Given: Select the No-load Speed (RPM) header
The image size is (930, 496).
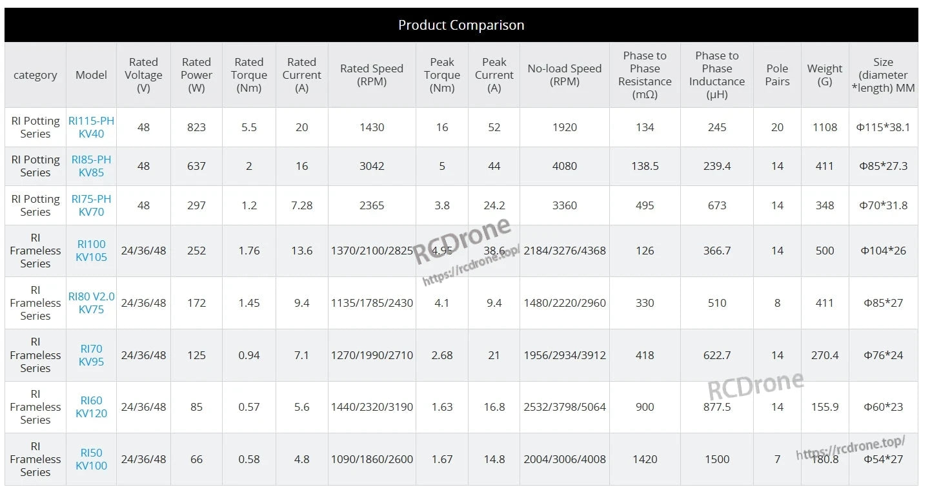Looking at the screenshot, I should 564,75.
